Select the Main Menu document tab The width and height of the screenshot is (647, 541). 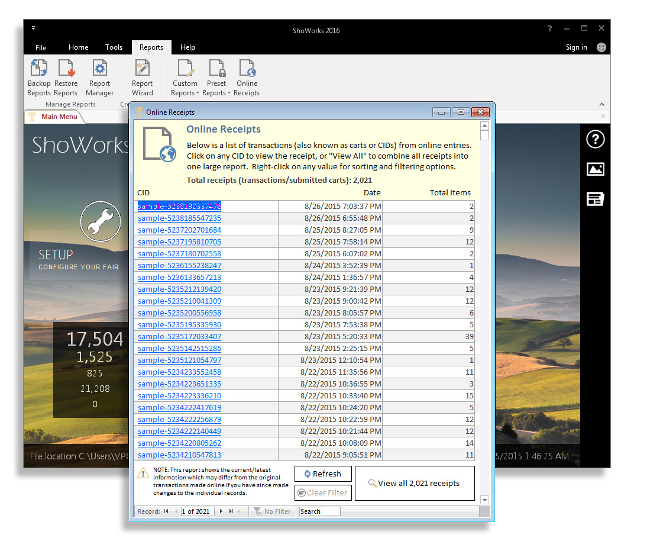click(x=54, y=117)
